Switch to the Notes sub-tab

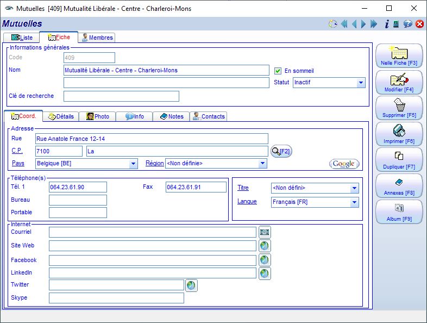coord(172,117)
